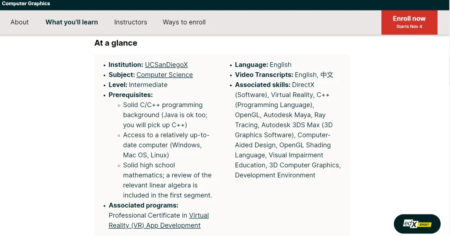This screenshot has height=236, width=450.
Task: Select the What you'll learn tab
Action: pyautogui.click(x=72, y=22)
